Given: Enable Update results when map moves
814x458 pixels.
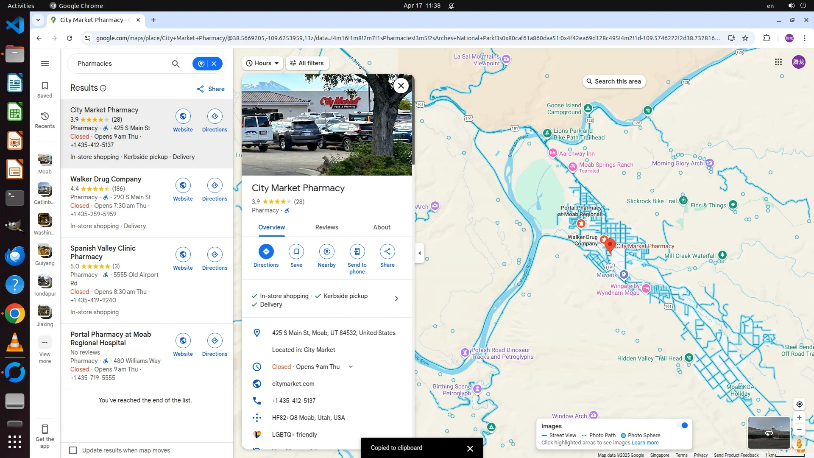Looking at the screenshot, I should pos(73,450).
